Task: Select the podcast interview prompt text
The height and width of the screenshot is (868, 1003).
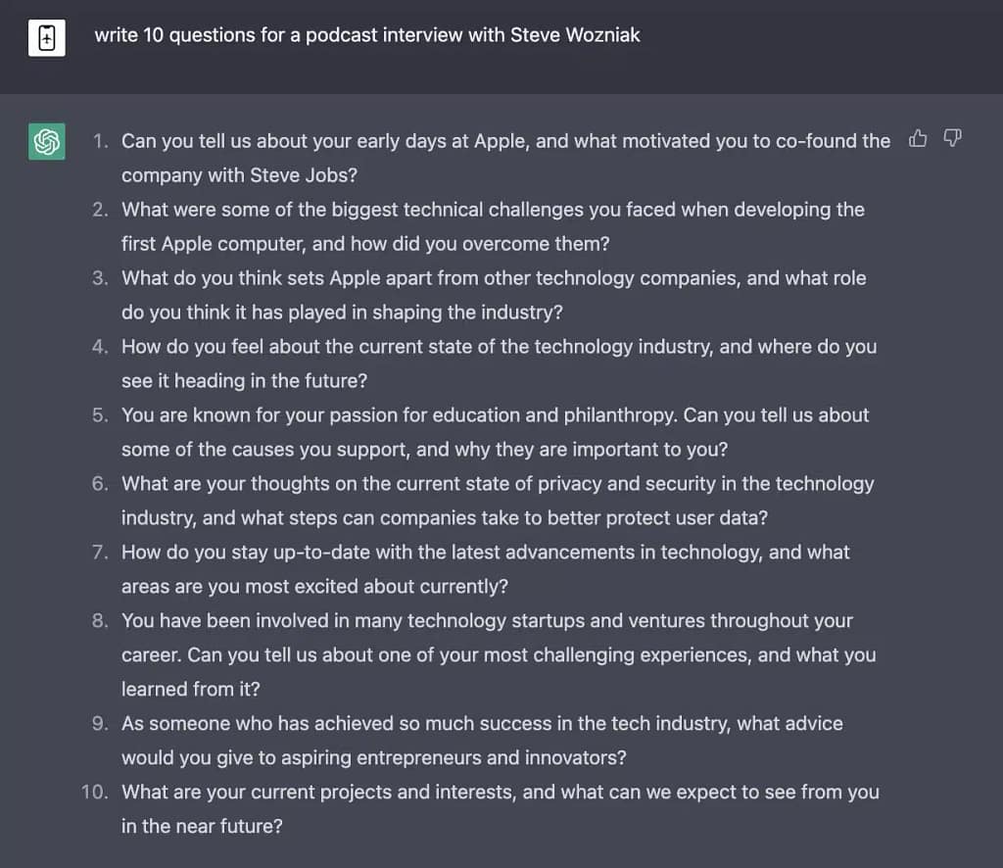Action: pos(366,35)
